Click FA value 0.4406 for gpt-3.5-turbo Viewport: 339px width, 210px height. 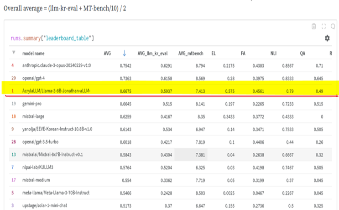258,142
